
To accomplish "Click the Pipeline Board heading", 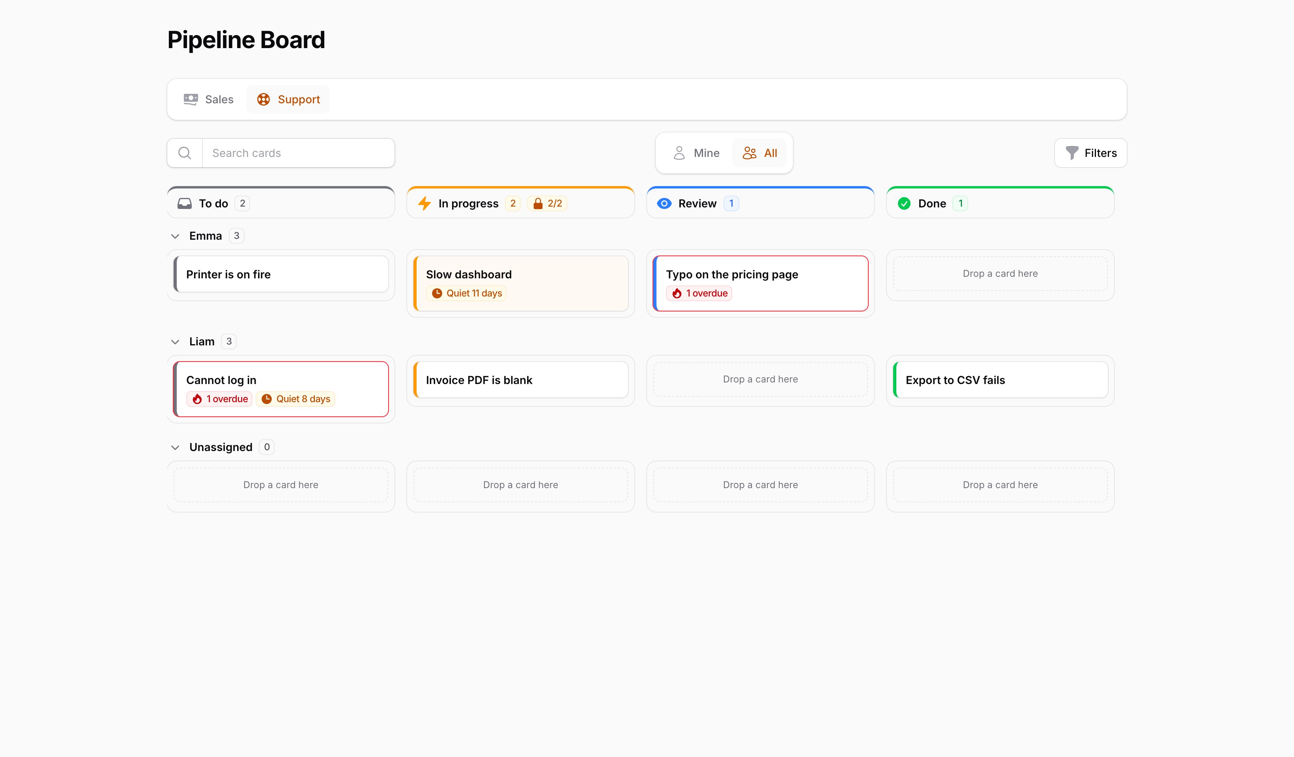I will coord(246,40).
